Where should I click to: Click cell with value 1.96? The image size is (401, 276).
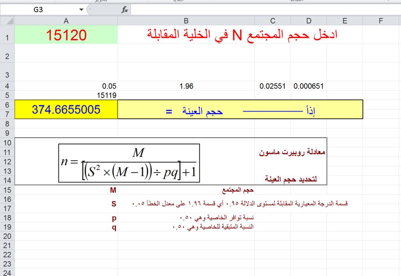click(x=186, y=86)
